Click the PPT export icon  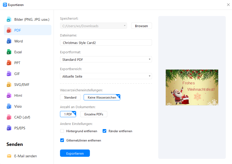9,63
